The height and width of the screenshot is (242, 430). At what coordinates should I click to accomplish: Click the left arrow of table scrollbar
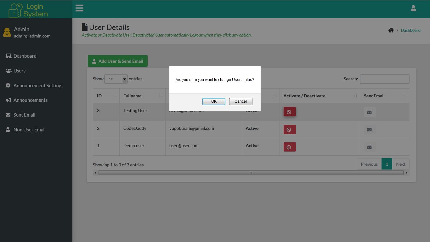pyautogui.click(x=95, y=173)
